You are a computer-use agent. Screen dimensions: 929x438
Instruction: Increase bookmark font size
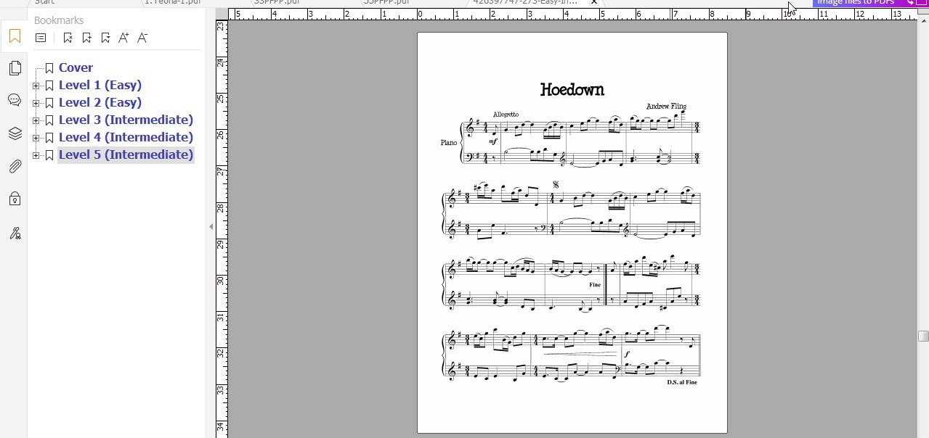[123, 38]
